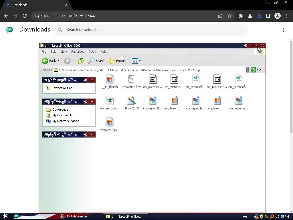Open the browser downloads toolbar icon

click(x=259, y=16)
